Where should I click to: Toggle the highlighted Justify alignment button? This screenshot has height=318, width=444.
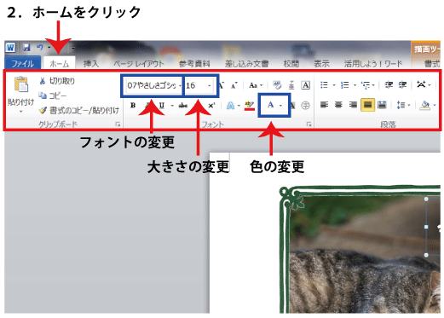(x=367, y=105)
